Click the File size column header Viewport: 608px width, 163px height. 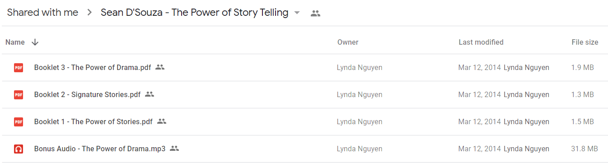coord(585,42)
